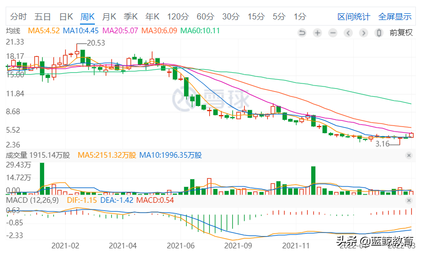Switch to the 年K tab
The height and width of the screenshot is (254, 421).
click(152, 16)
